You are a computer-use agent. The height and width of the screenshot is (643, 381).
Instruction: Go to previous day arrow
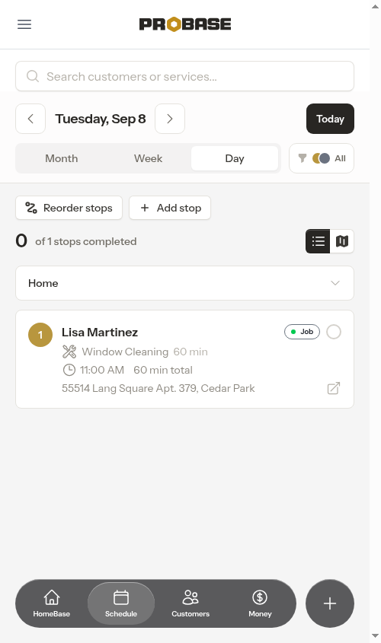[30, 119]
